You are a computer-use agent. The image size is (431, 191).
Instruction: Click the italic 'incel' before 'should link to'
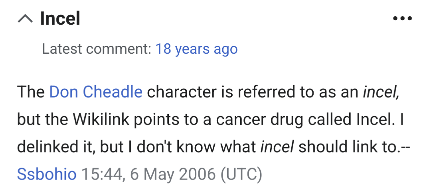tap(277, 147)
